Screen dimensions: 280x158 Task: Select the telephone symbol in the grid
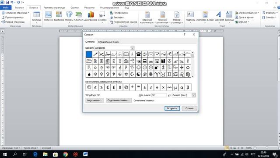138,54
